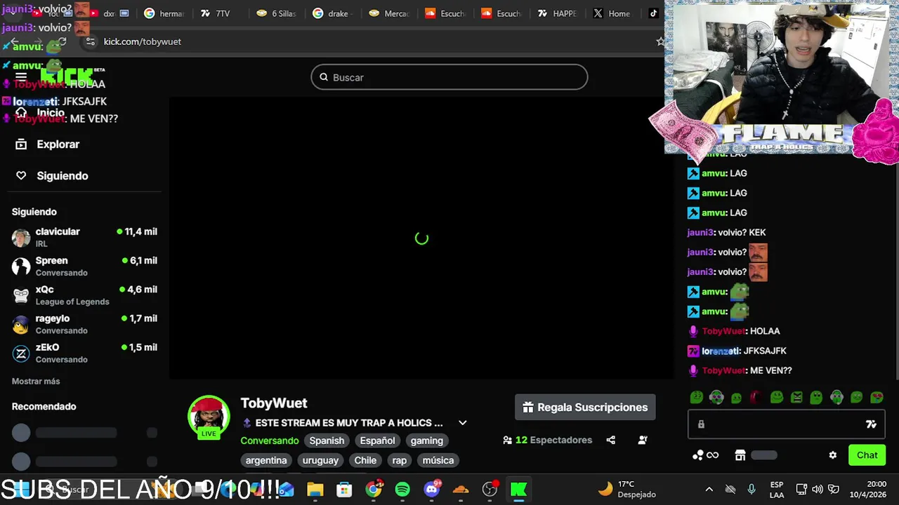The width and height of the screenshot is (899, 505).
Task: Pick the angry green square emote
Action: [x=796, y=398]
